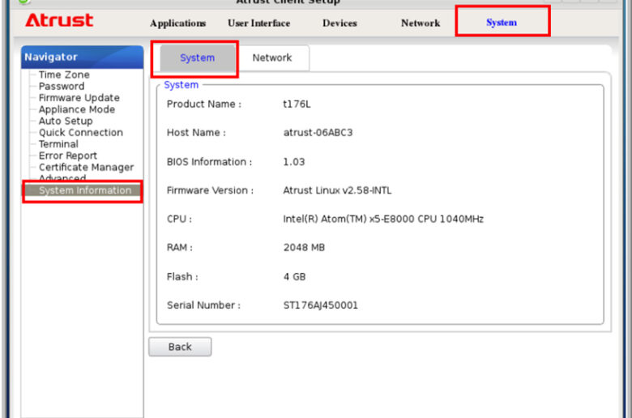Open the Network sub-tab next to System
The height and width of the screenshot is (418, 632).
coord(272,58)
